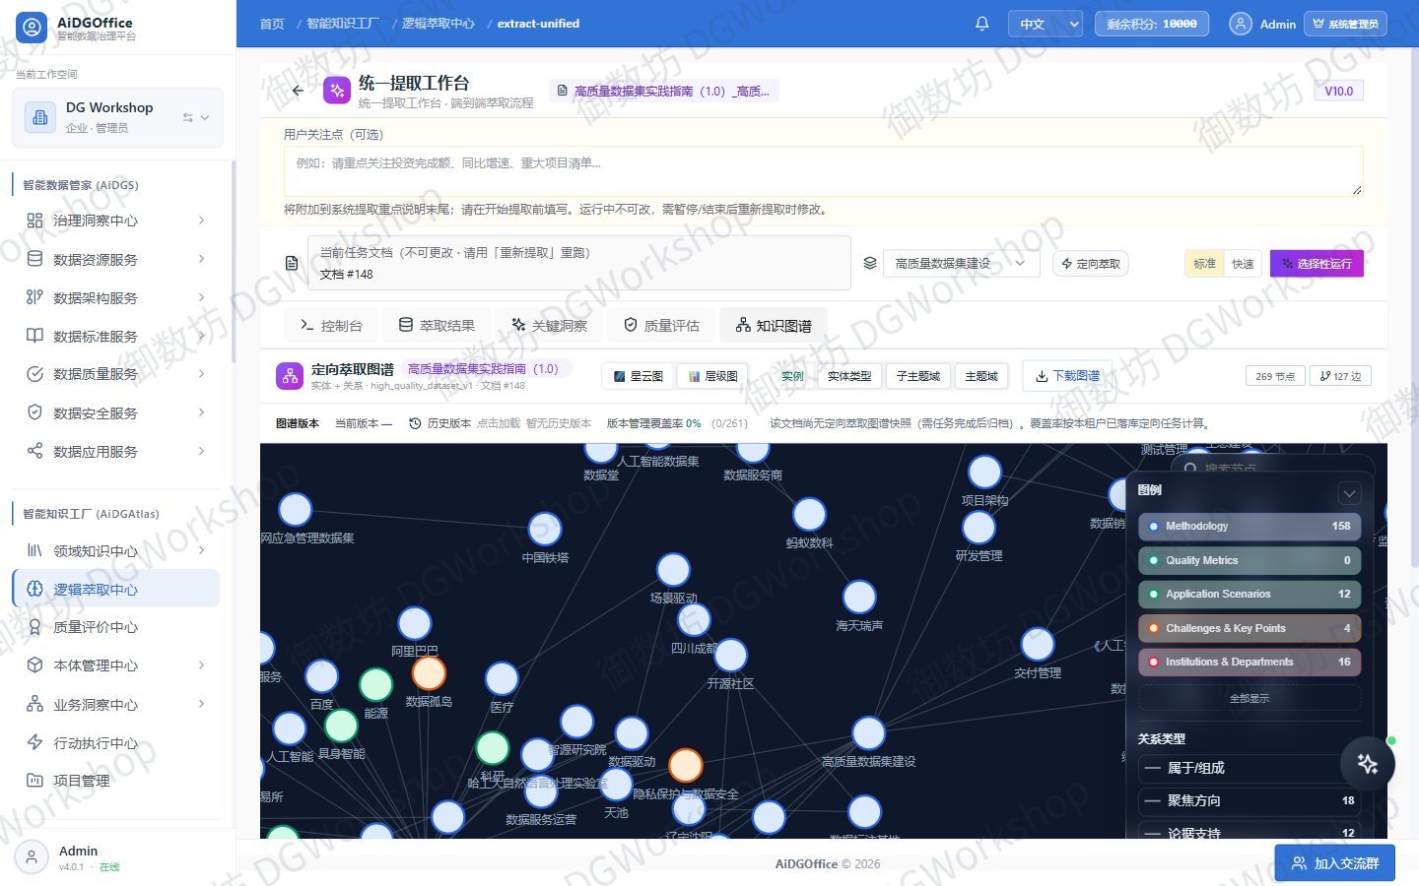The height and width of the screenshot is (886, 1419).
Task: Toggle the Challenges & Key Points legend entry
Action: [1250, 628]
